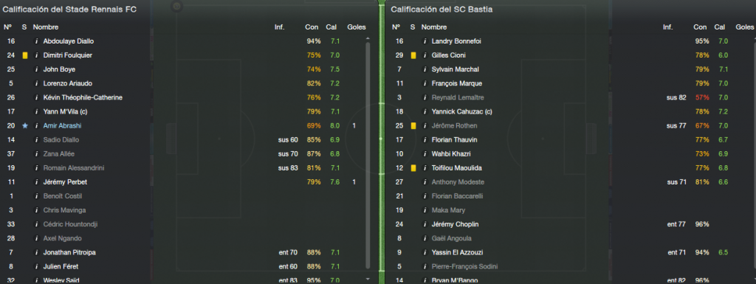Sort Rennes table by Goles column
This screenshot has width=756, height=284.
pos(357,27)
